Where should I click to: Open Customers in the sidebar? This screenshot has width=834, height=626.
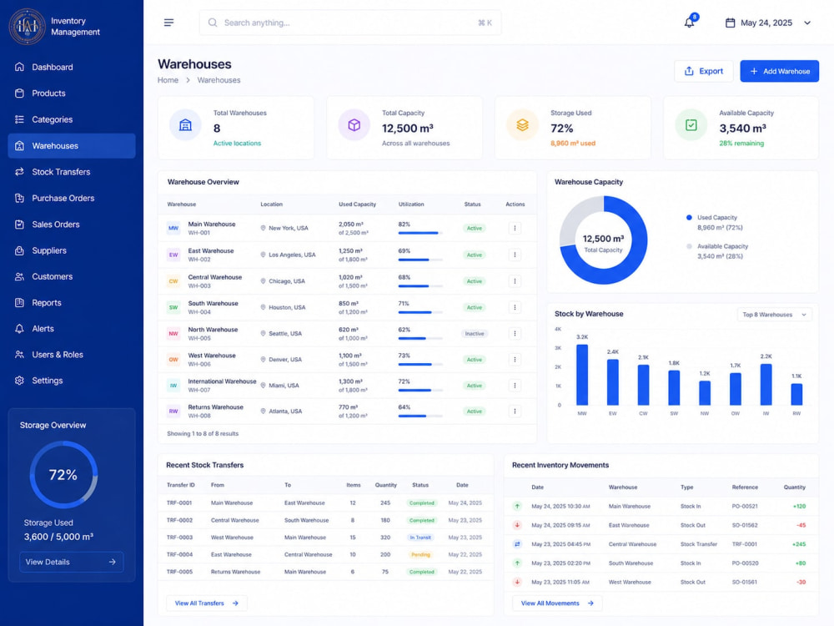tap(71, 276)
